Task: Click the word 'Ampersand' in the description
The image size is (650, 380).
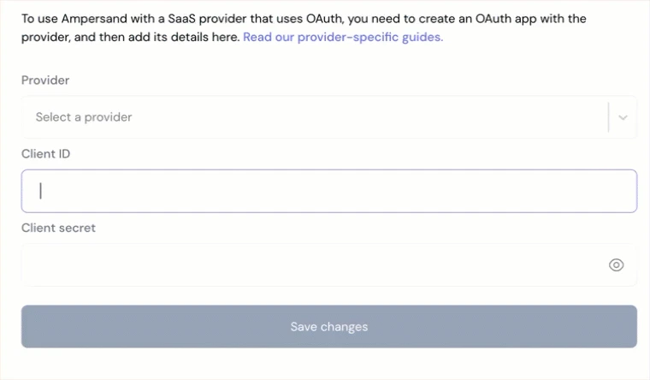Action: pos(94,19)
